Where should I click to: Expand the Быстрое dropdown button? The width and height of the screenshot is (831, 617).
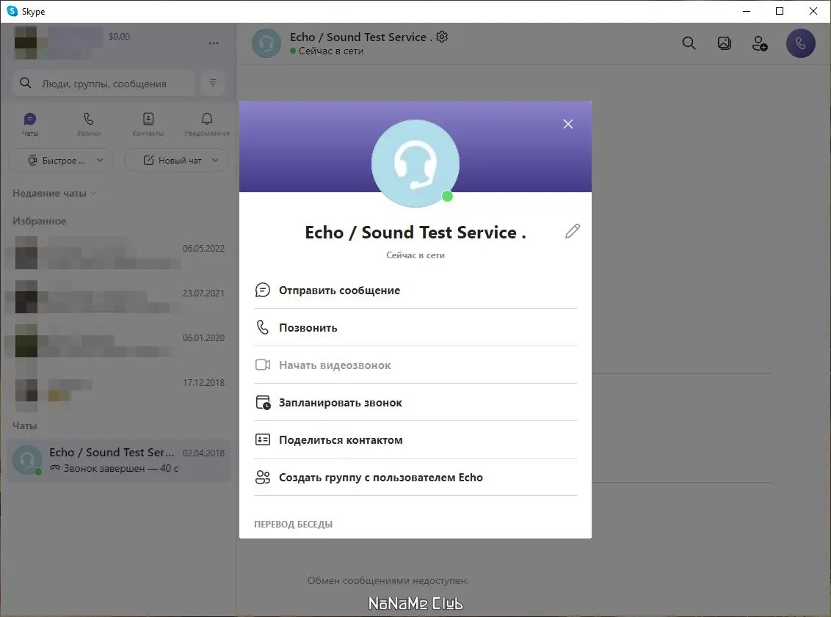tap(62, 161)
